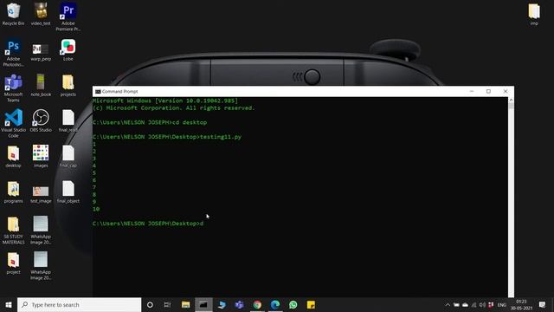Open Command Prompt title bar system icon
The width and height of the screenshot is (554, 312).
click(98, 91)
